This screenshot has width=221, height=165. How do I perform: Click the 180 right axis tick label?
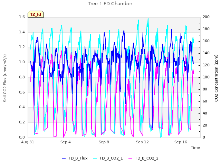point(206,29)
